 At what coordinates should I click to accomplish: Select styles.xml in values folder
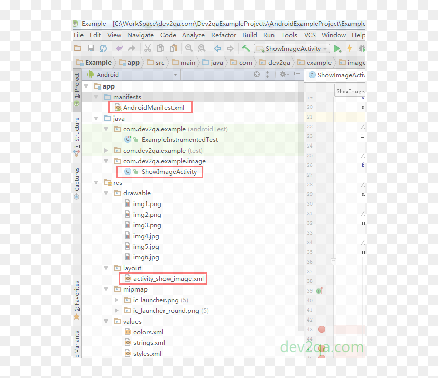tap(143, 354)
